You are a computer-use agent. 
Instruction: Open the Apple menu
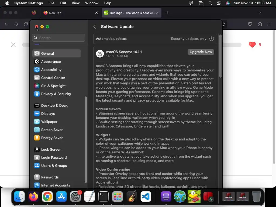[7, 3]
